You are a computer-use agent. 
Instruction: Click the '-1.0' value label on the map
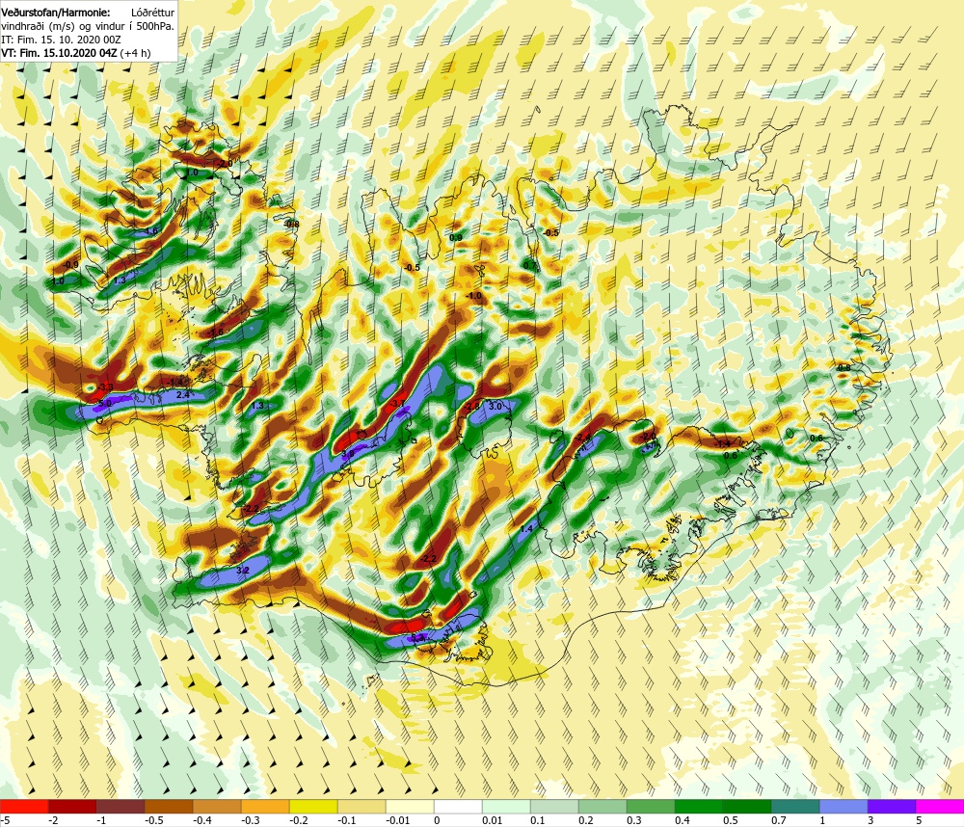tap(473, 296)
